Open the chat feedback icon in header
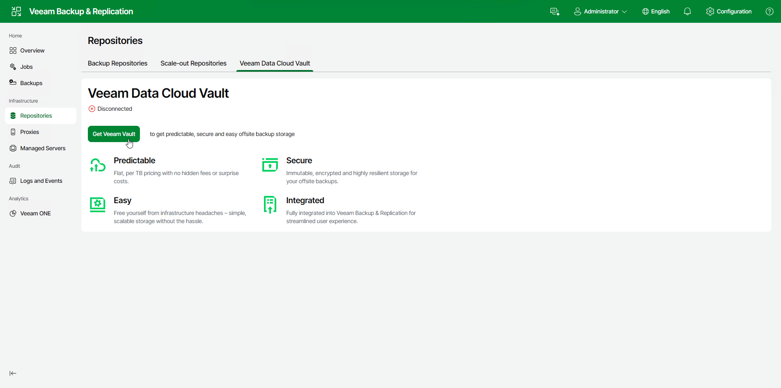This screenshot has height=388, width=781. pyautogui.click(x=555, y=11)
